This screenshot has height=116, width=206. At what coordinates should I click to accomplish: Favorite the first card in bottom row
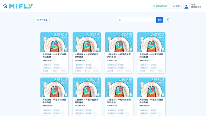[66, 95]
